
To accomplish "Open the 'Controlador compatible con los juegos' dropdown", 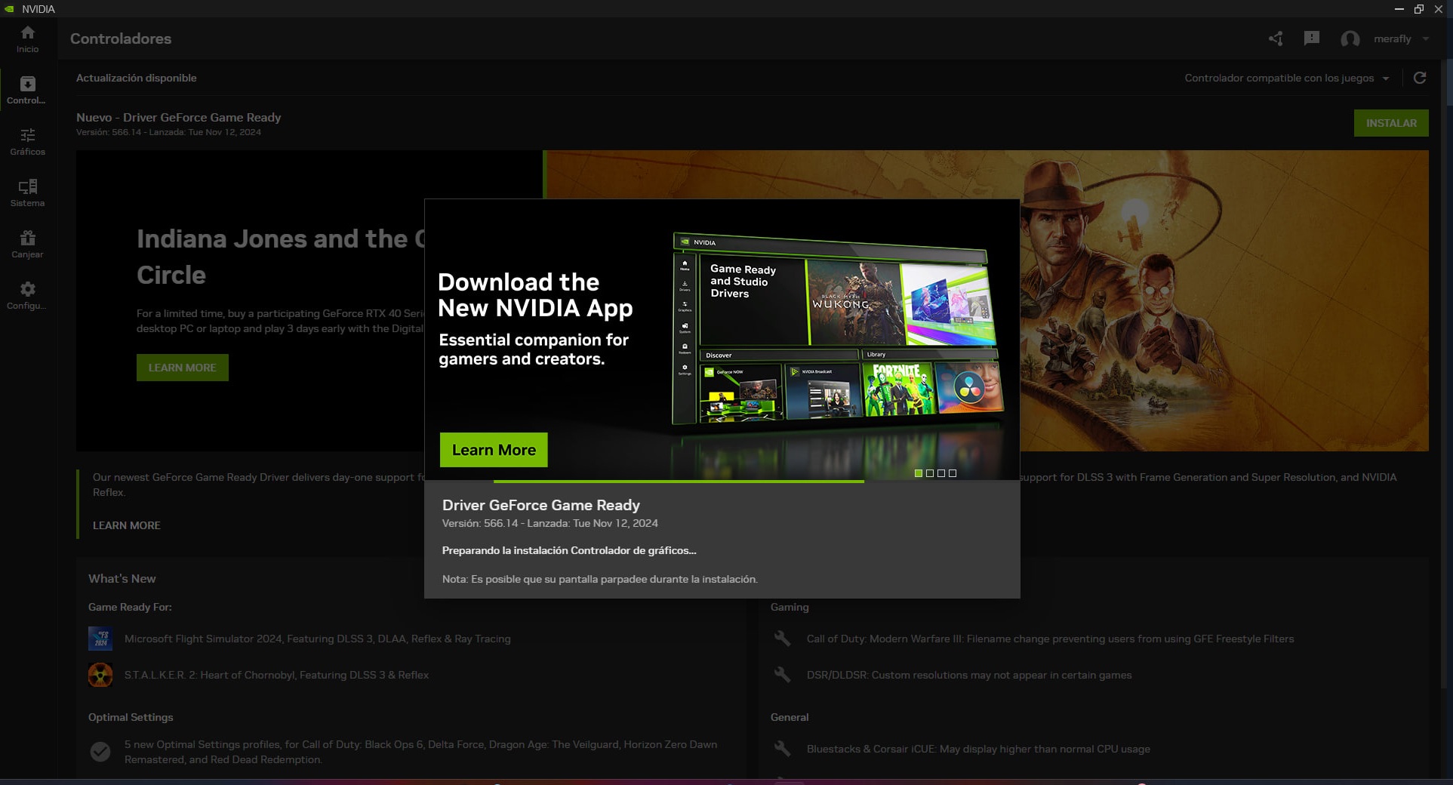I will tap(1287, 78).
